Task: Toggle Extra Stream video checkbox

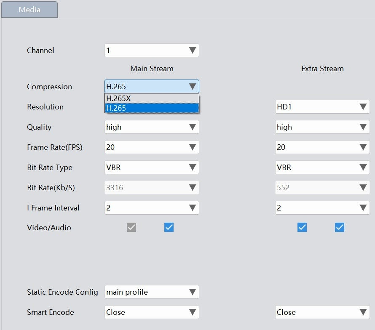Action: tap(302, 227)
